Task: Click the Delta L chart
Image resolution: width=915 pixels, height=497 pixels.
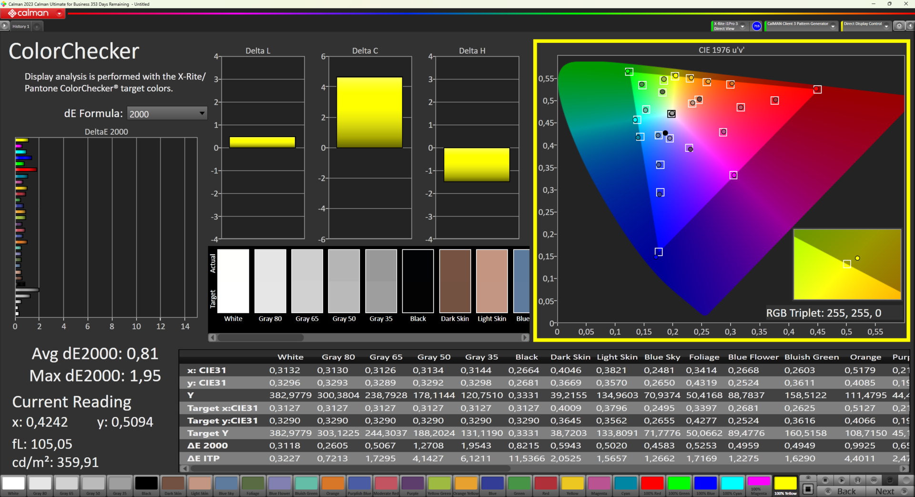Action: 263,148
